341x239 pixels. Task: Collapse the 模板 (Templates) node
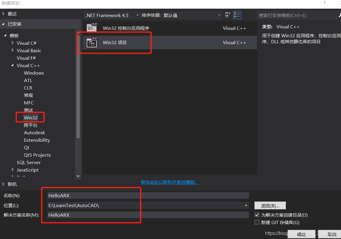[x=5, y=36]
